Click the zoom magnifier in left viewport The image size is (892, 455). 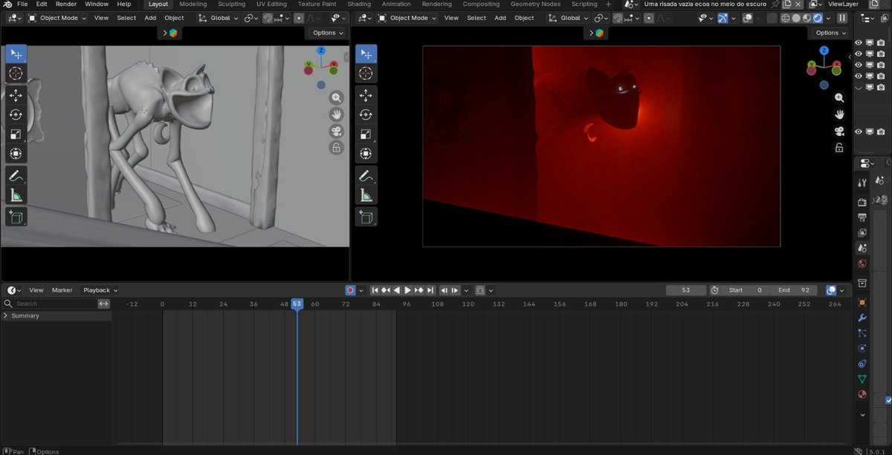(x=337, y=98)
